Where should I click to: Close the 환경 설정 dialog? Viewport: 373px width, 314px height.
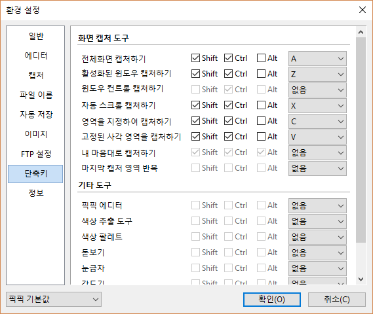363,10
